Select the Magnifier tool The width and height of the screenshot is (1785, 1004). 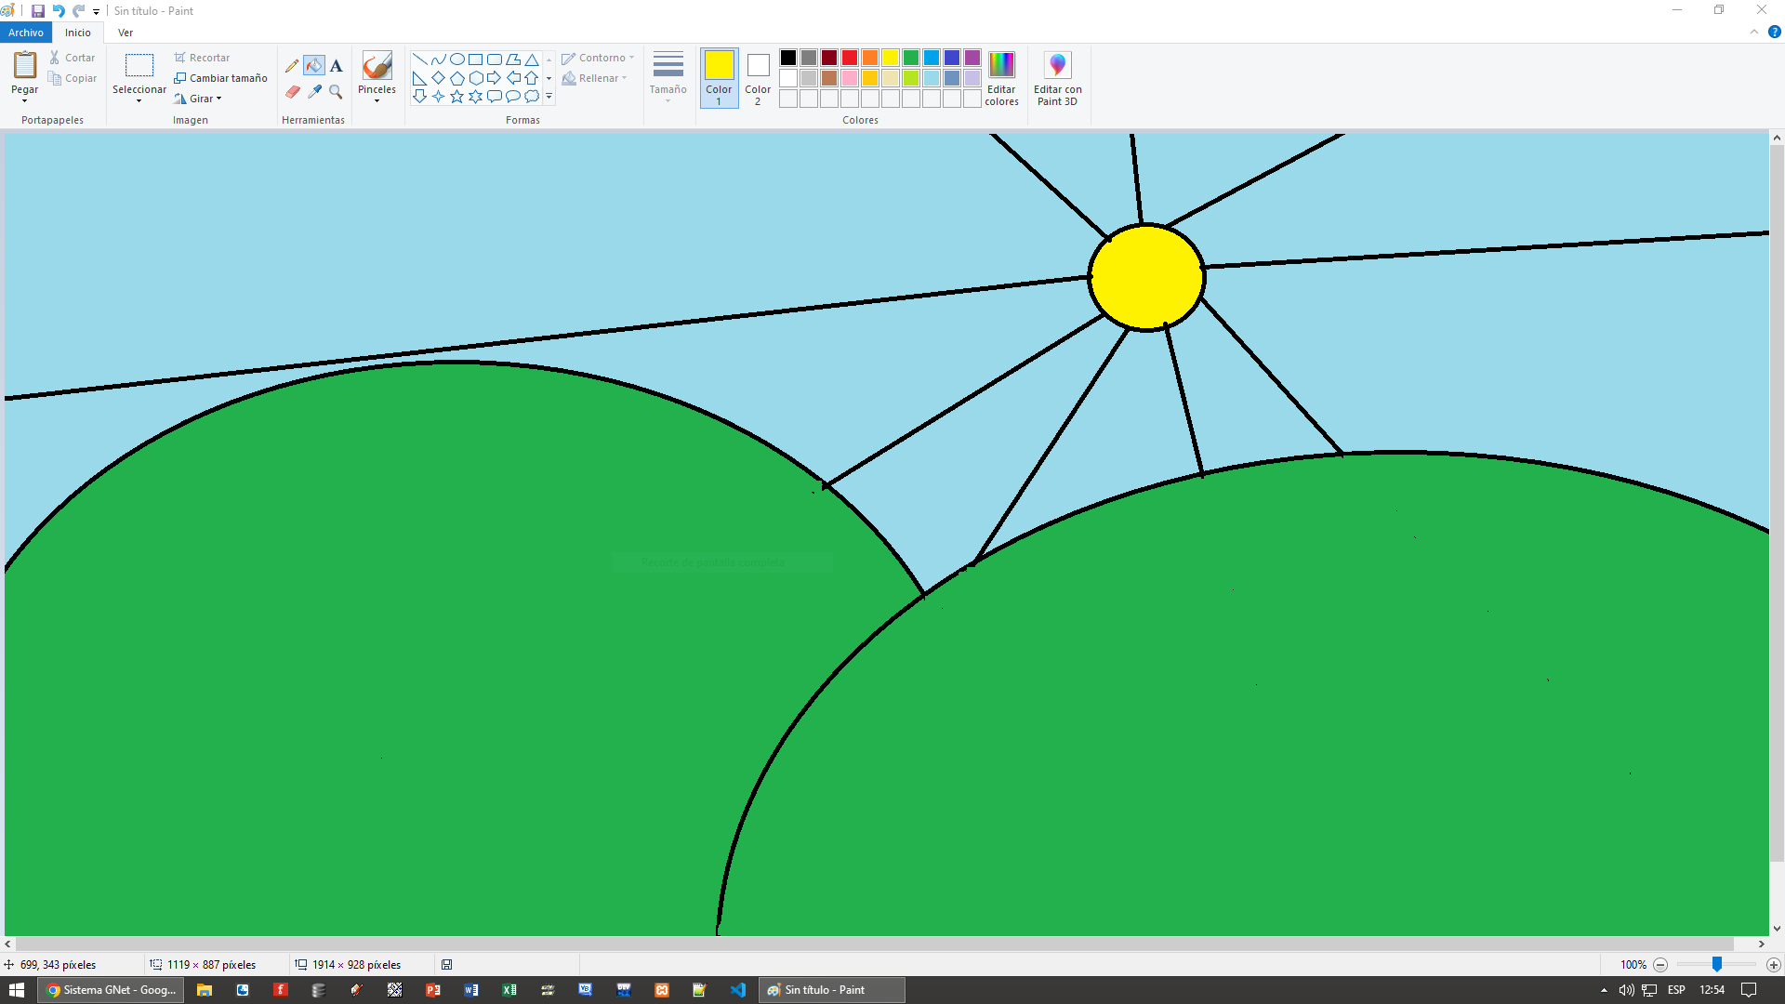(337, 92)
